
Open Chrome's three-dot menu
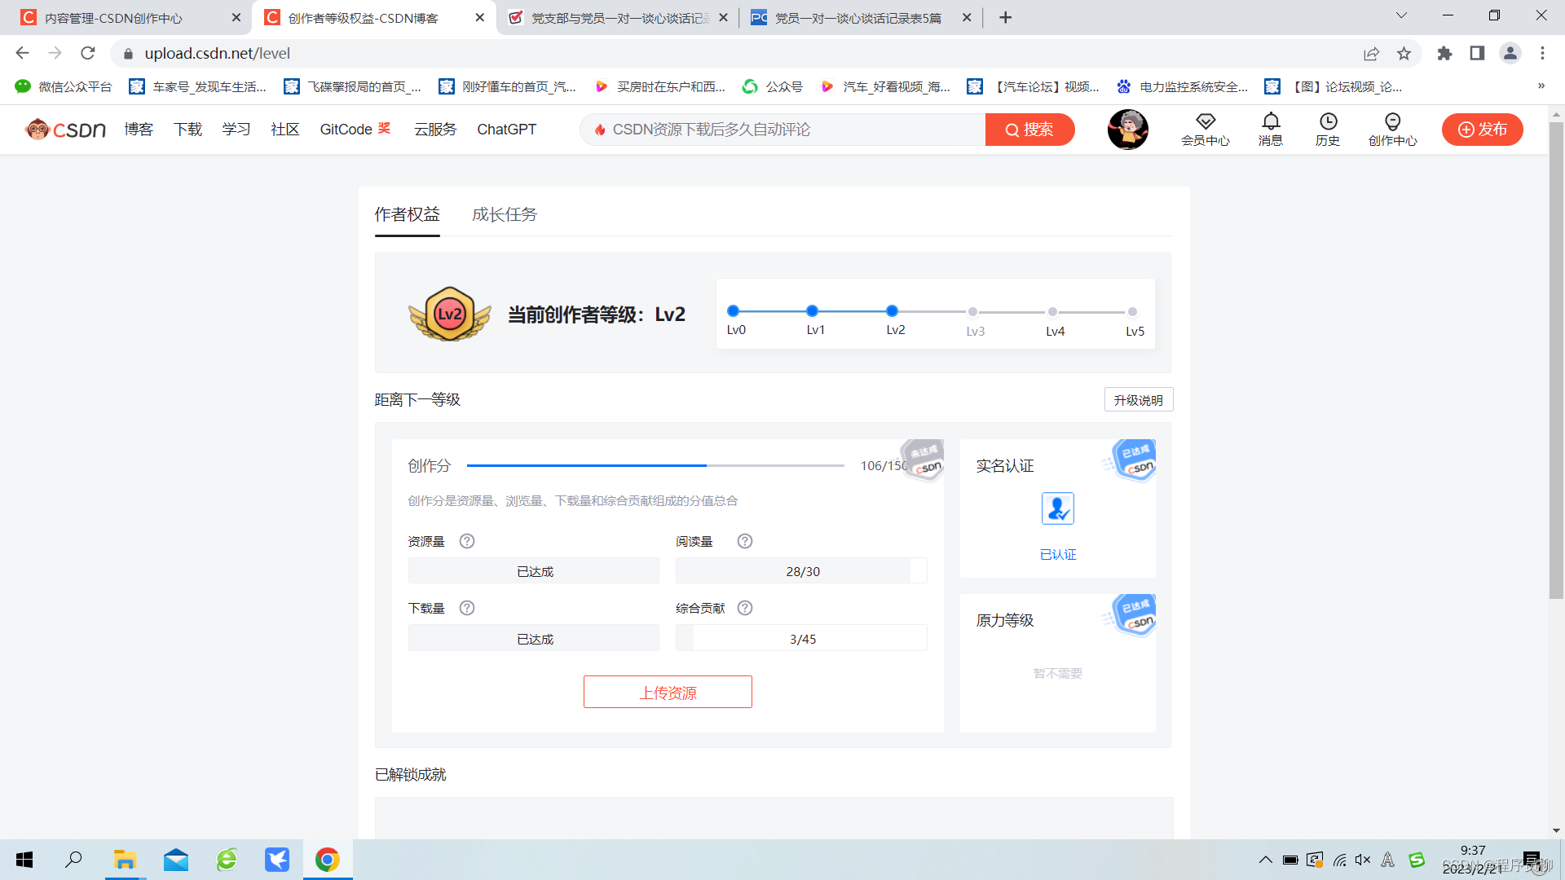[1542, 53]
